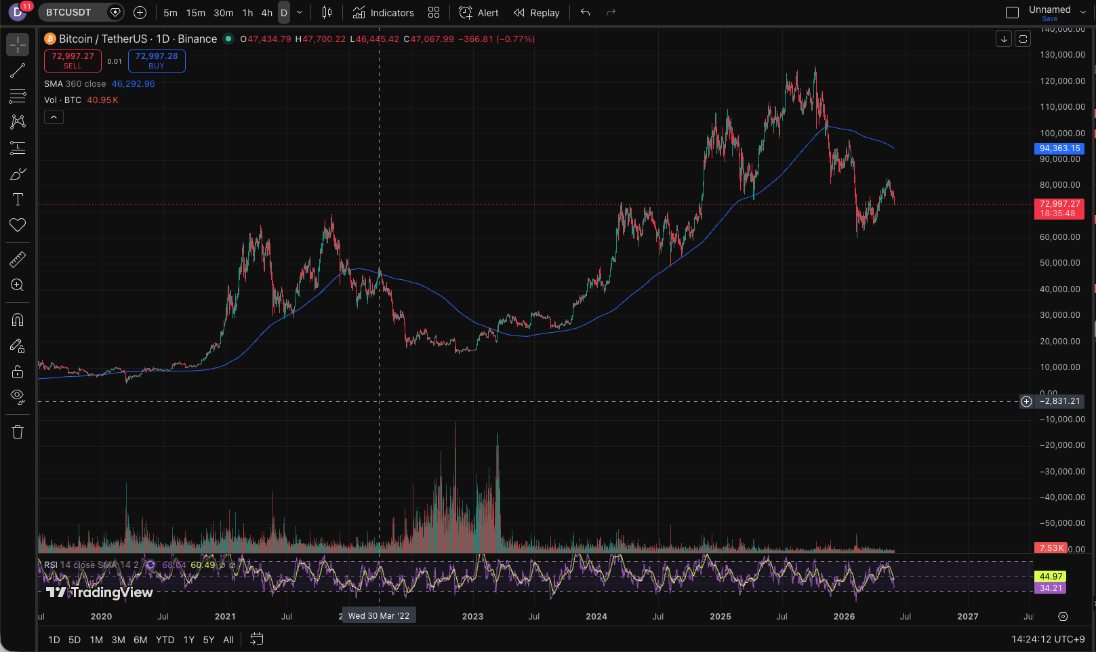Click the chart download arrow button
This screenshot has height=652, width=1096.
click(x=1004, y=39)
